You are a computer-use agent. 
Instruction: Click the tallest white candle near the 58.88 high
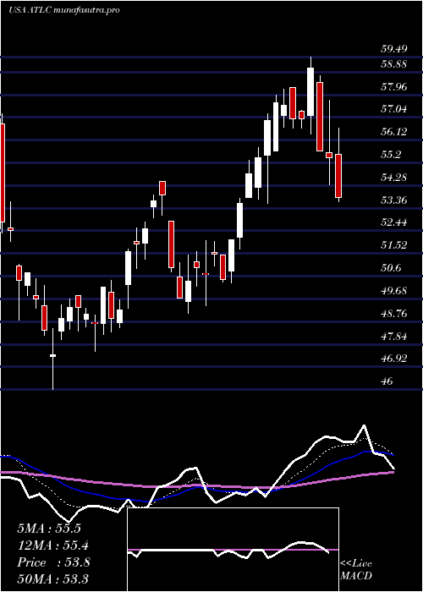point(310,91)
